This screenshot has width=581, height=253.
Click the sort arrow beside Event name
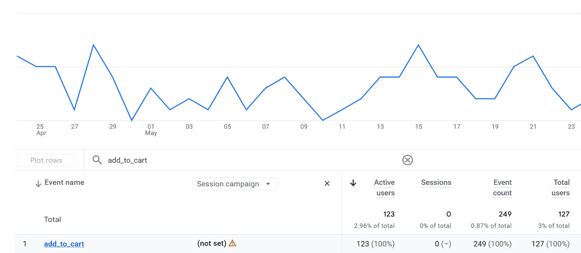(x=38, y=184)
